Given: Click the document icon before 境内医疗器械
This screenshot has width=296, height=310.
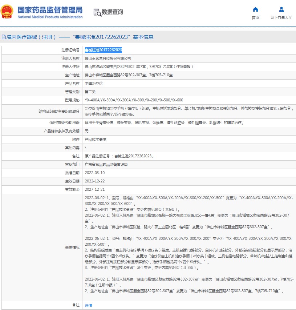Looking at the screenshot, I should coord(4,37).
